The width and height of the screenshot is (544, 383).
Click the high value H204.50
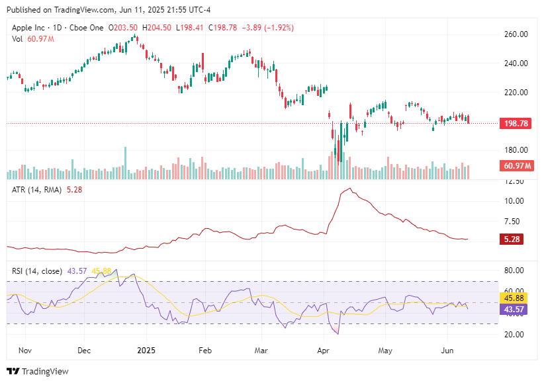point(157,28)
